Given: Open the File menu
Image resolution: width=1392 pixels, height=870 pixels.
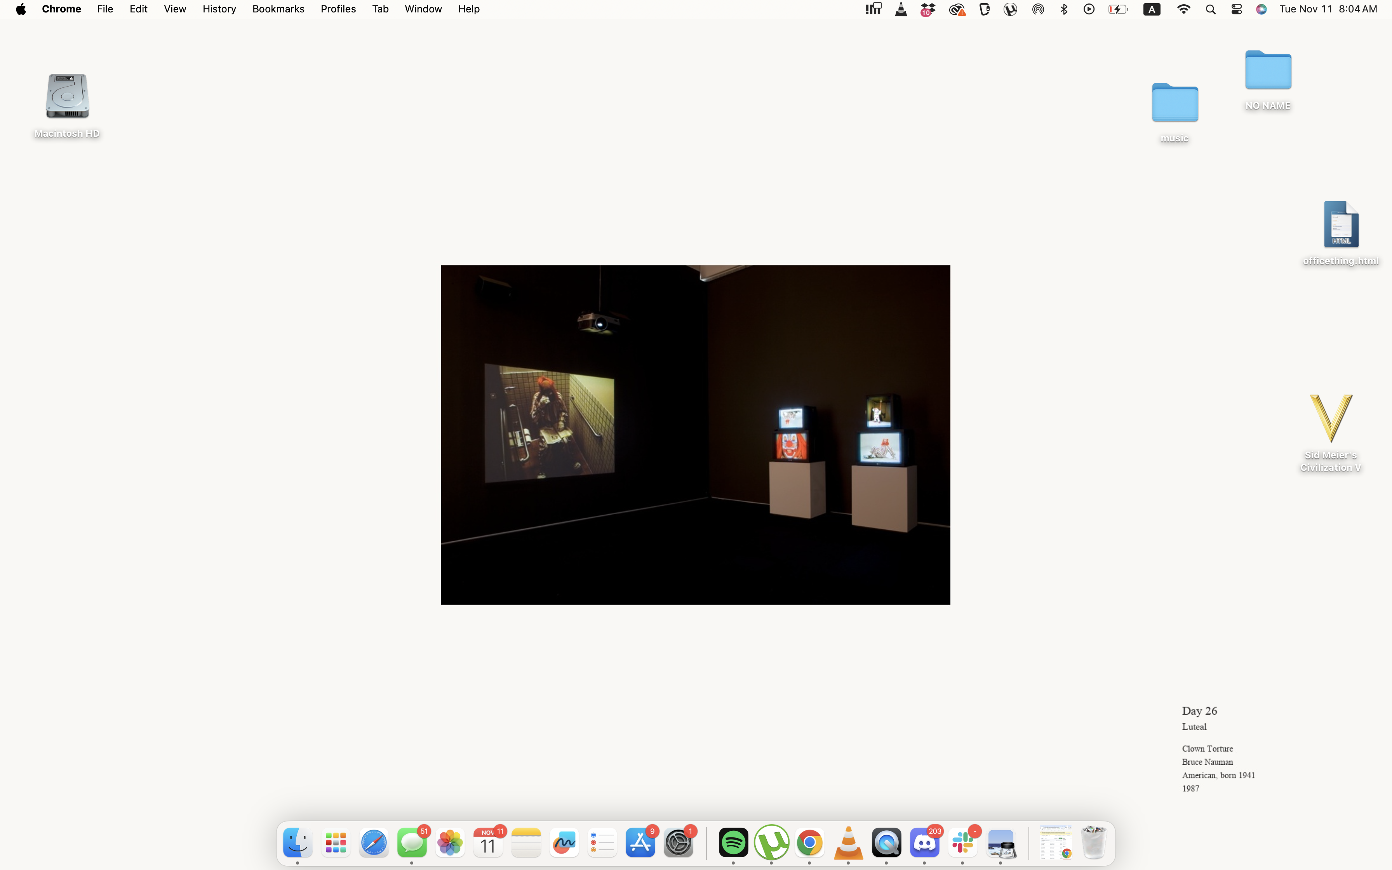Looking at the screenshot, I should point(105,9).
